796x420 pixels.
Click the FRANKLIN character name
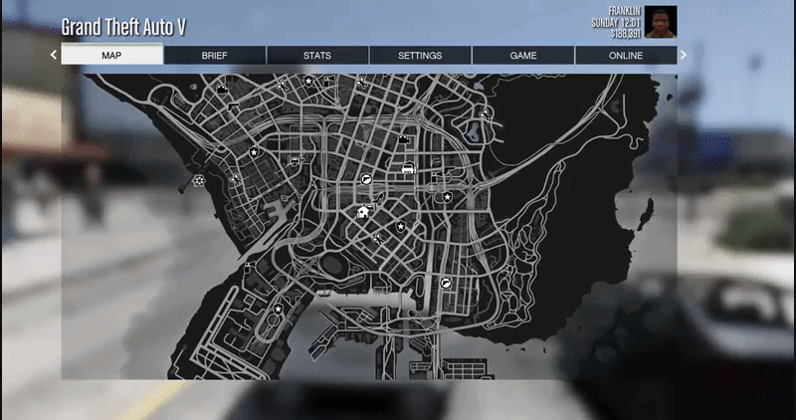point(625,11)
